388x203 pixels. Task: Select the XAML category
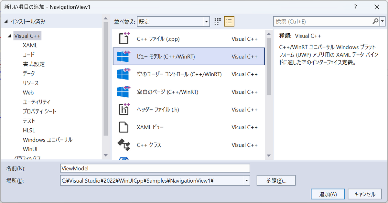point(30,46)
